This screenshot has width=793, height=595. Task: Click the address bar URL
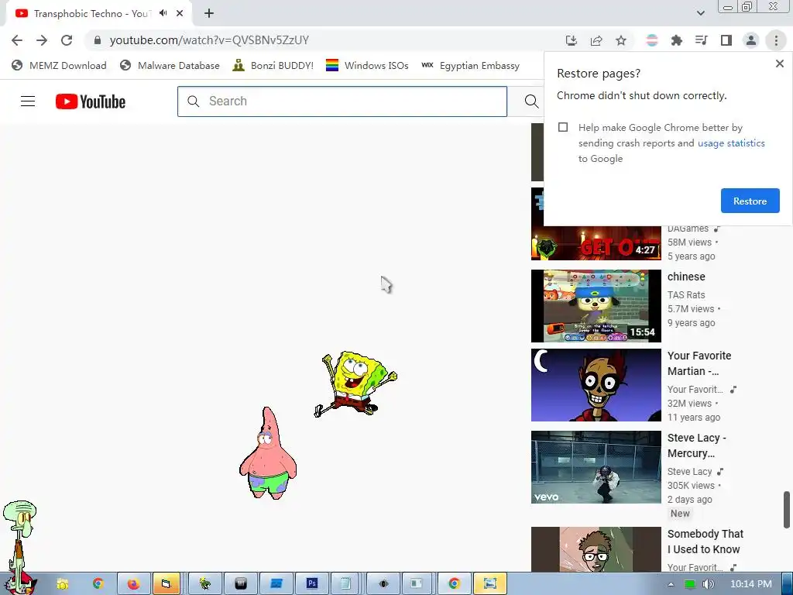[209, 40]
